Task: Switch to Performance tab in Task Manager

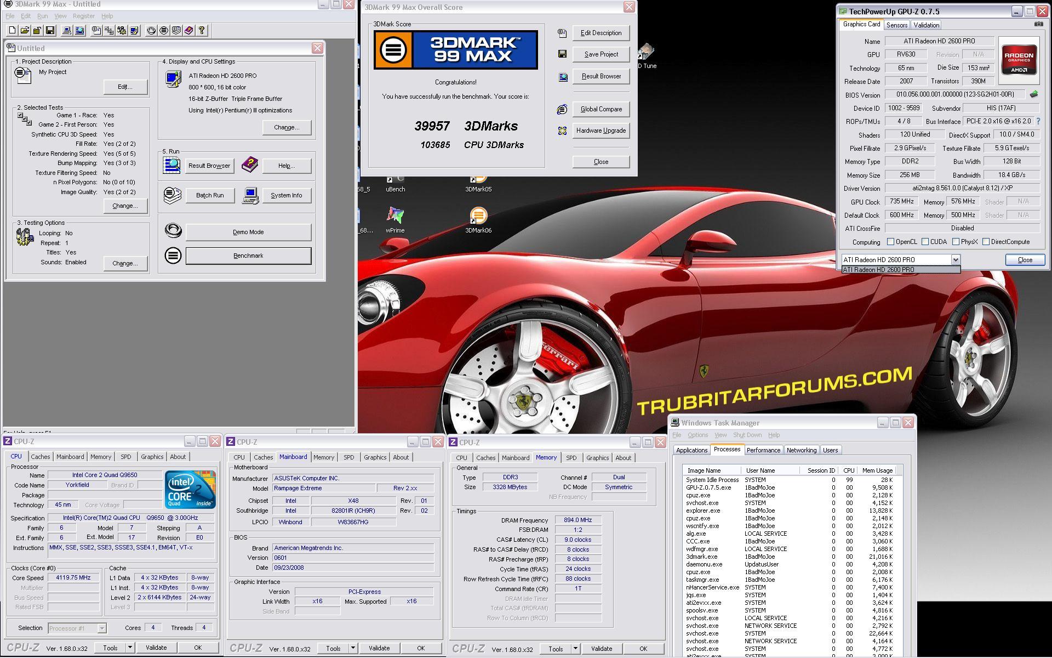Action: pyautogui.click(x=763, y=450)
